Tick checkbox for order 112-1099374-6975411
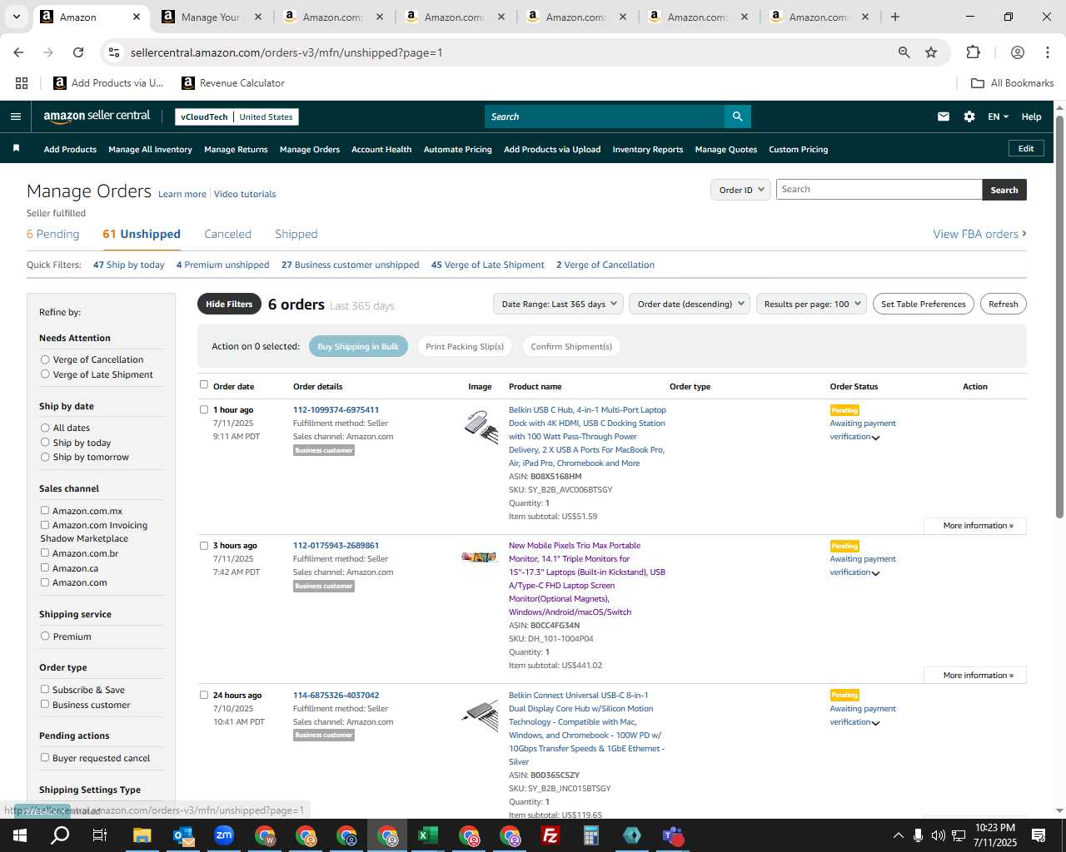The image size is (1066, 852). point(204,409)
